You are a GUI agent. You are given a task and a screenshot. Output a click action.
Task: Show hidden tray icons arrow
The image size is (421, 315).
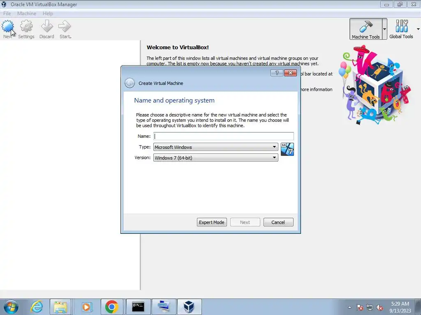[x=349, y=308]
